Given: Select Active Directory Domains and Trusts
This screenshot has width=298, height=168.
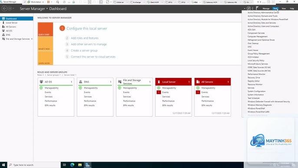Looking at the screenshot, I should coord(262,16).
